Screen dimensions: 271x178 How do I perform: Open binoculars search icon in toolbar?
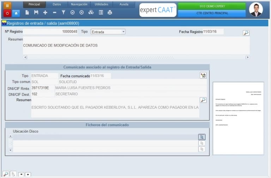[91, 12]
